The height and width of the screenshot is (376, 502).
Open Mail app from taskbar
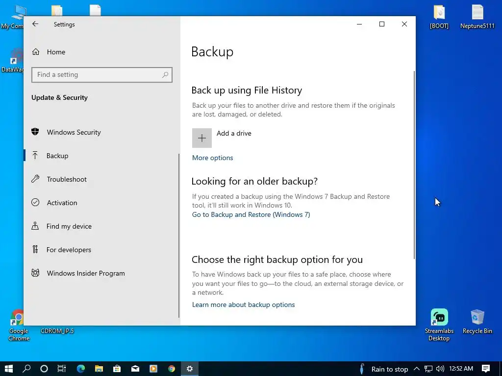pyautogui.click(x=135, y=369)
